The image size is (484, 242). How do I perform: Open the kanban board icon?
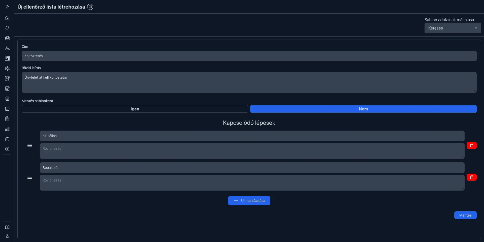7,58
